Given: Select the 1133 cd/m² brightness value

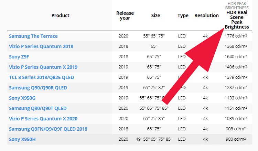Looking at the screenshot, I should 236,98.
